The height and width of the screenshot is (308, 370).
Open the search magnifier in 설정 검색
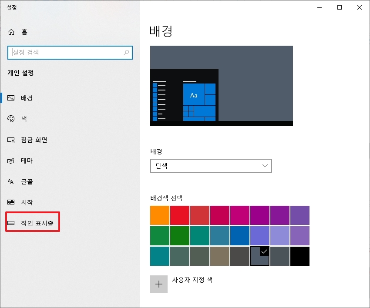[x=126, y=53]
